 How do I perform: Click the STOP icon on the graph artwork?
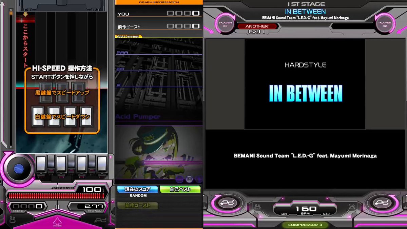pyautogui.click(x=189, y=179)
